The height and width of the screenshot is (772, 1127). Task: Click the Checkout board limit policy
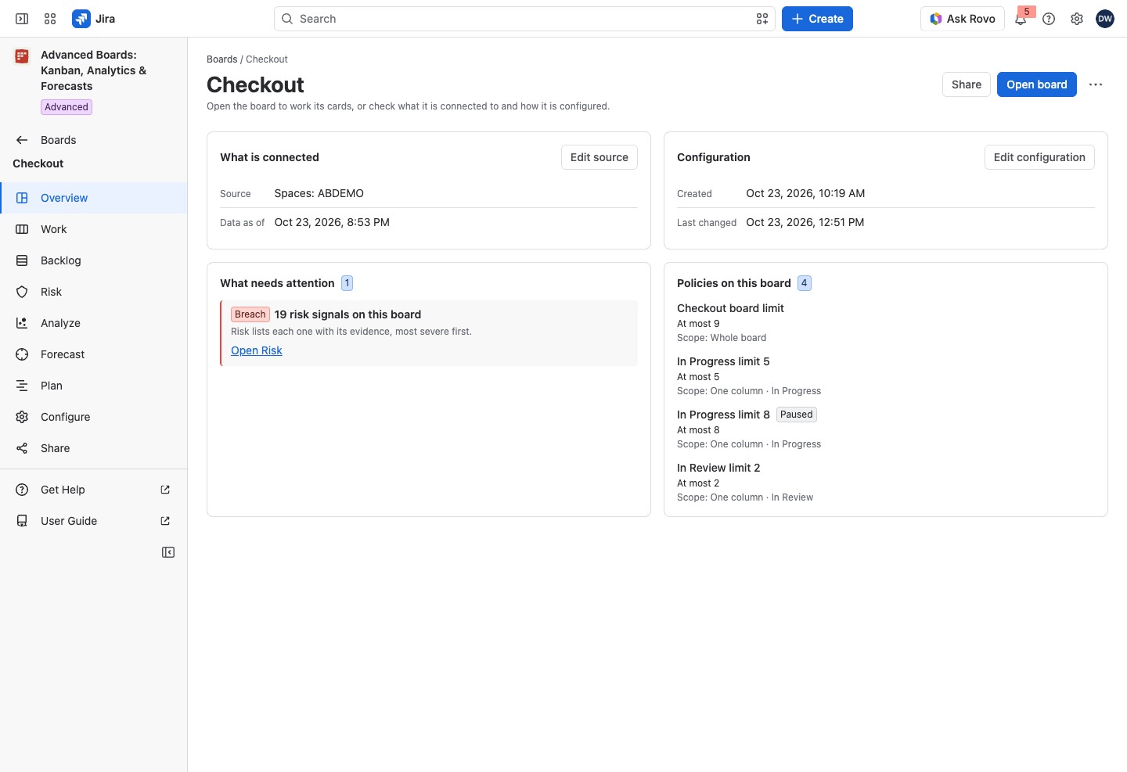point(730,308)
